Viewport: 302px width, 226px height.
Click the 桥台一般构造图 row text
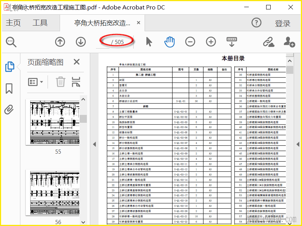click(x=128, y=138)
